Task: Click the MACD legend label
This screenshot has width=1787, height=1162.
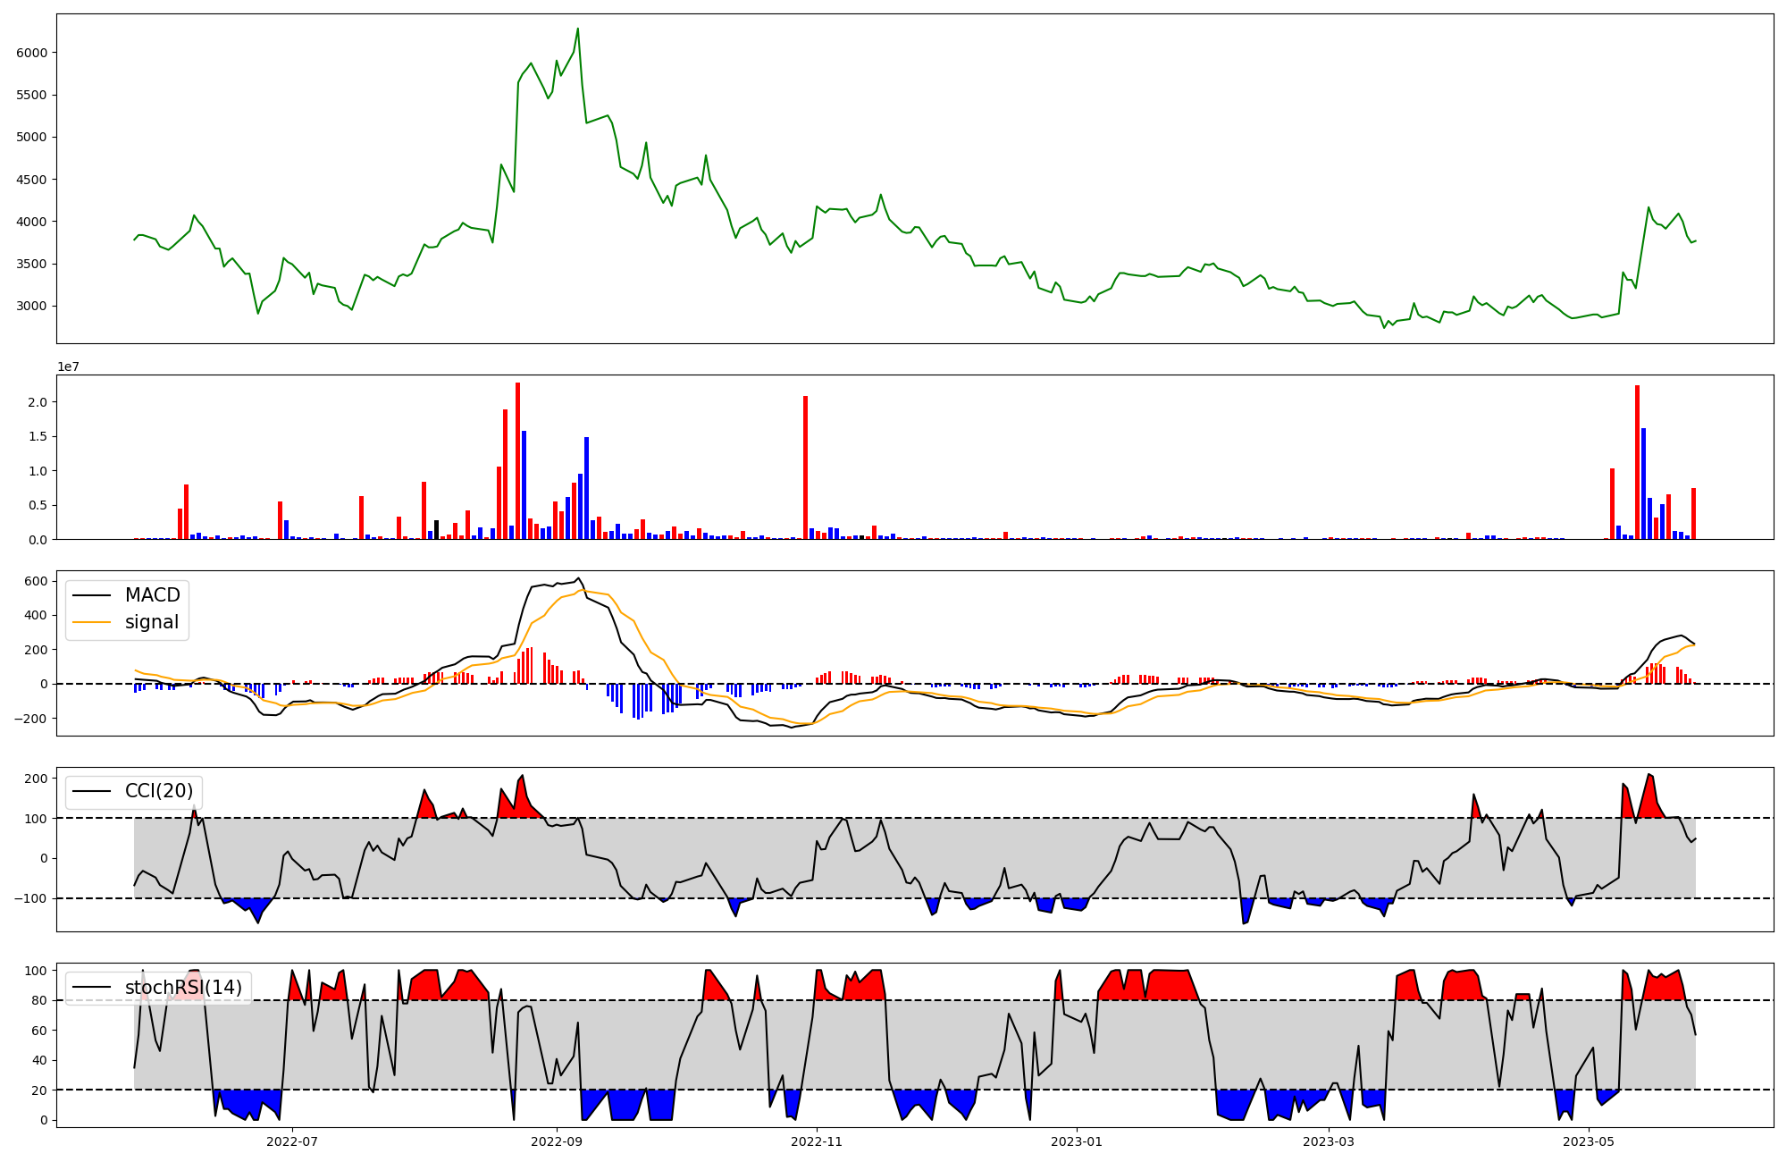Action: [152, 595]
